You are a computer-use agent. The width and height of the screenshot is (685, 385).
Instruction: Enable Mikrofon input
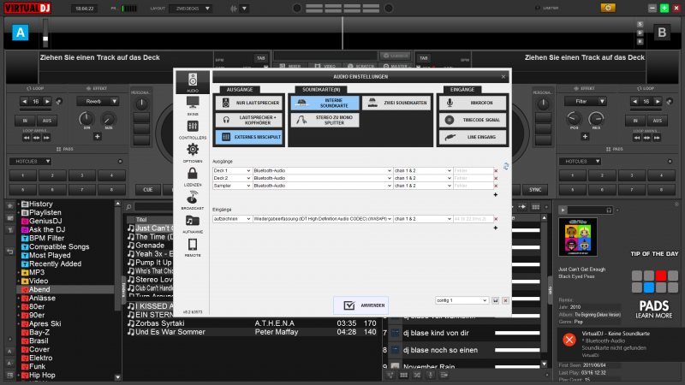click(x=473, y=103)
